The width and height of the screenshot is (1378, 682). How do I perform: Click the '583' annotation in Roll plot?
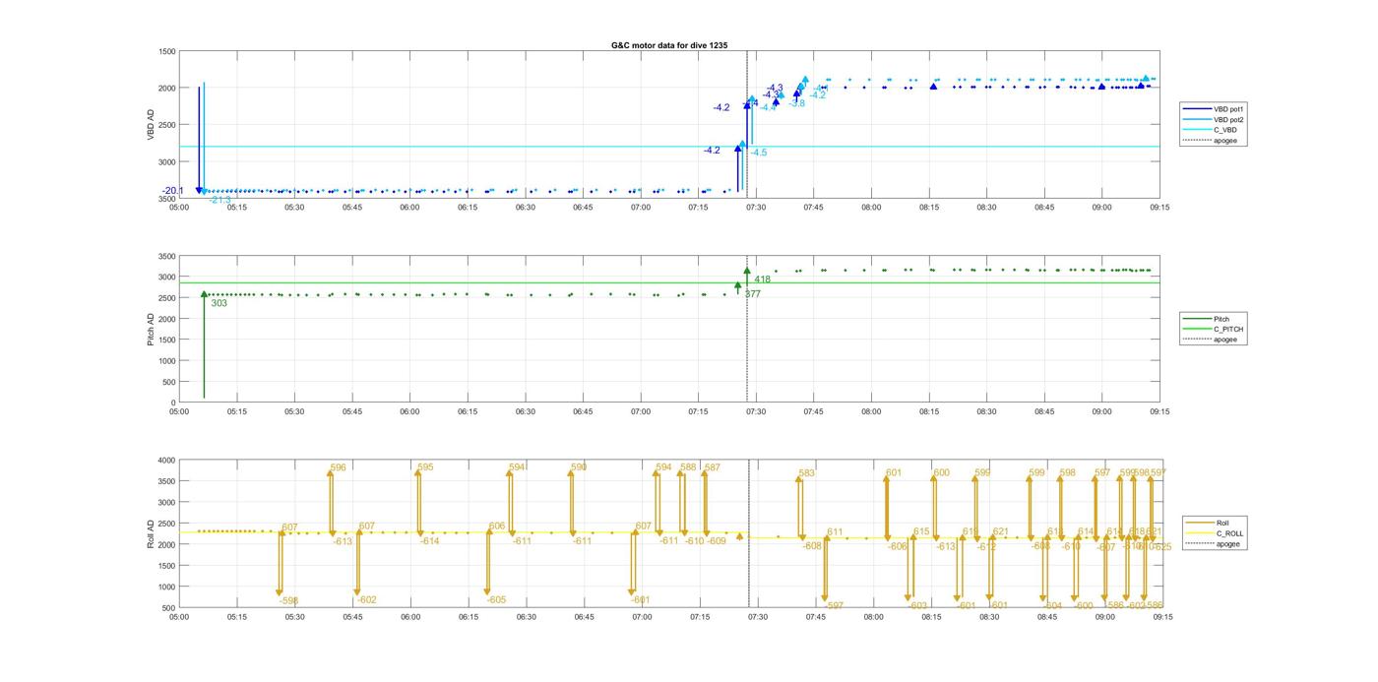click(807, 473)
